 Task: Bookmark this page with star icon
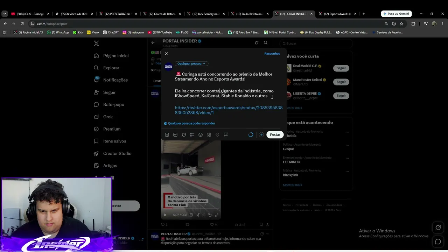pyautogui.click(x=401, y=24)
